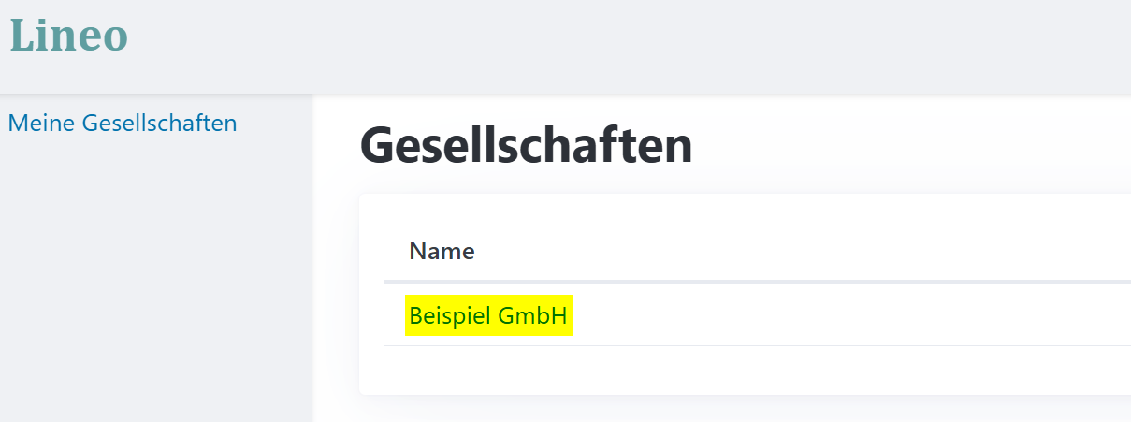Viewport: 1131px width, 422px height.
Task: Click the highlighted Beispiel GmbH link
Action: coord(488,316)
